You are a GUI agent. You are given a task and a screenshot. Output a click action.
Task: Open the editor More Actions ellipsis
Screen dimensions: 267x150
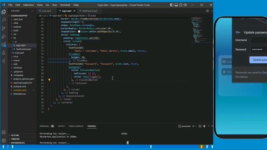[x=212, y=11]
